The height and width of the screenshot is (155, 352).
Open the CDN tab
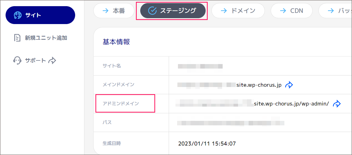(291, 11)
